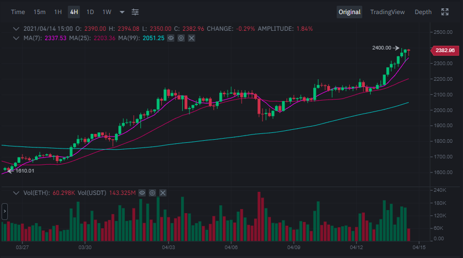Hide the Volume indicator using eye icon
Viewport: 463px width, 258px height.
click(x=142, y=193)
